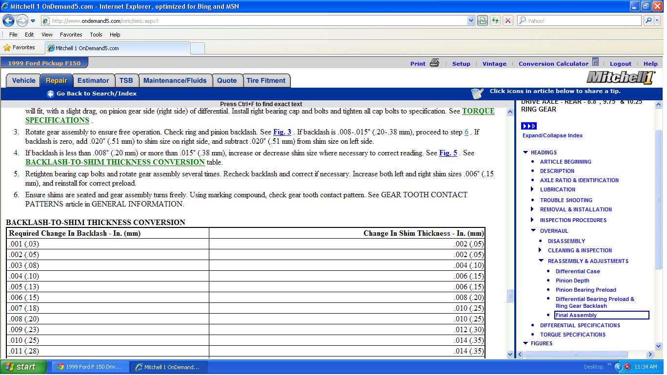Expand the CLEANING & INSPECTION node
The width and height of the screenshot is (667, 375).
pos(540,250)
